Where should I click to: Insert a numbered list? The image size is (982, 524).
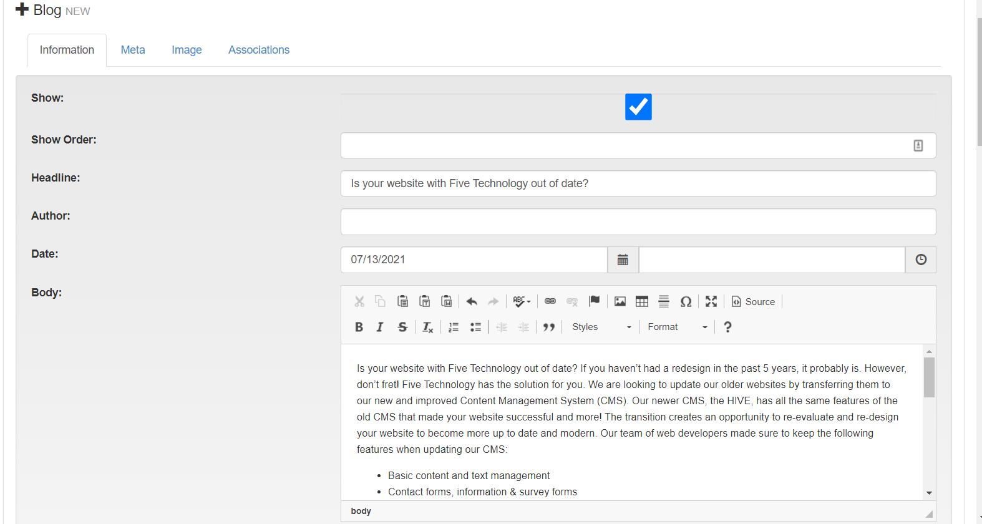454,327
